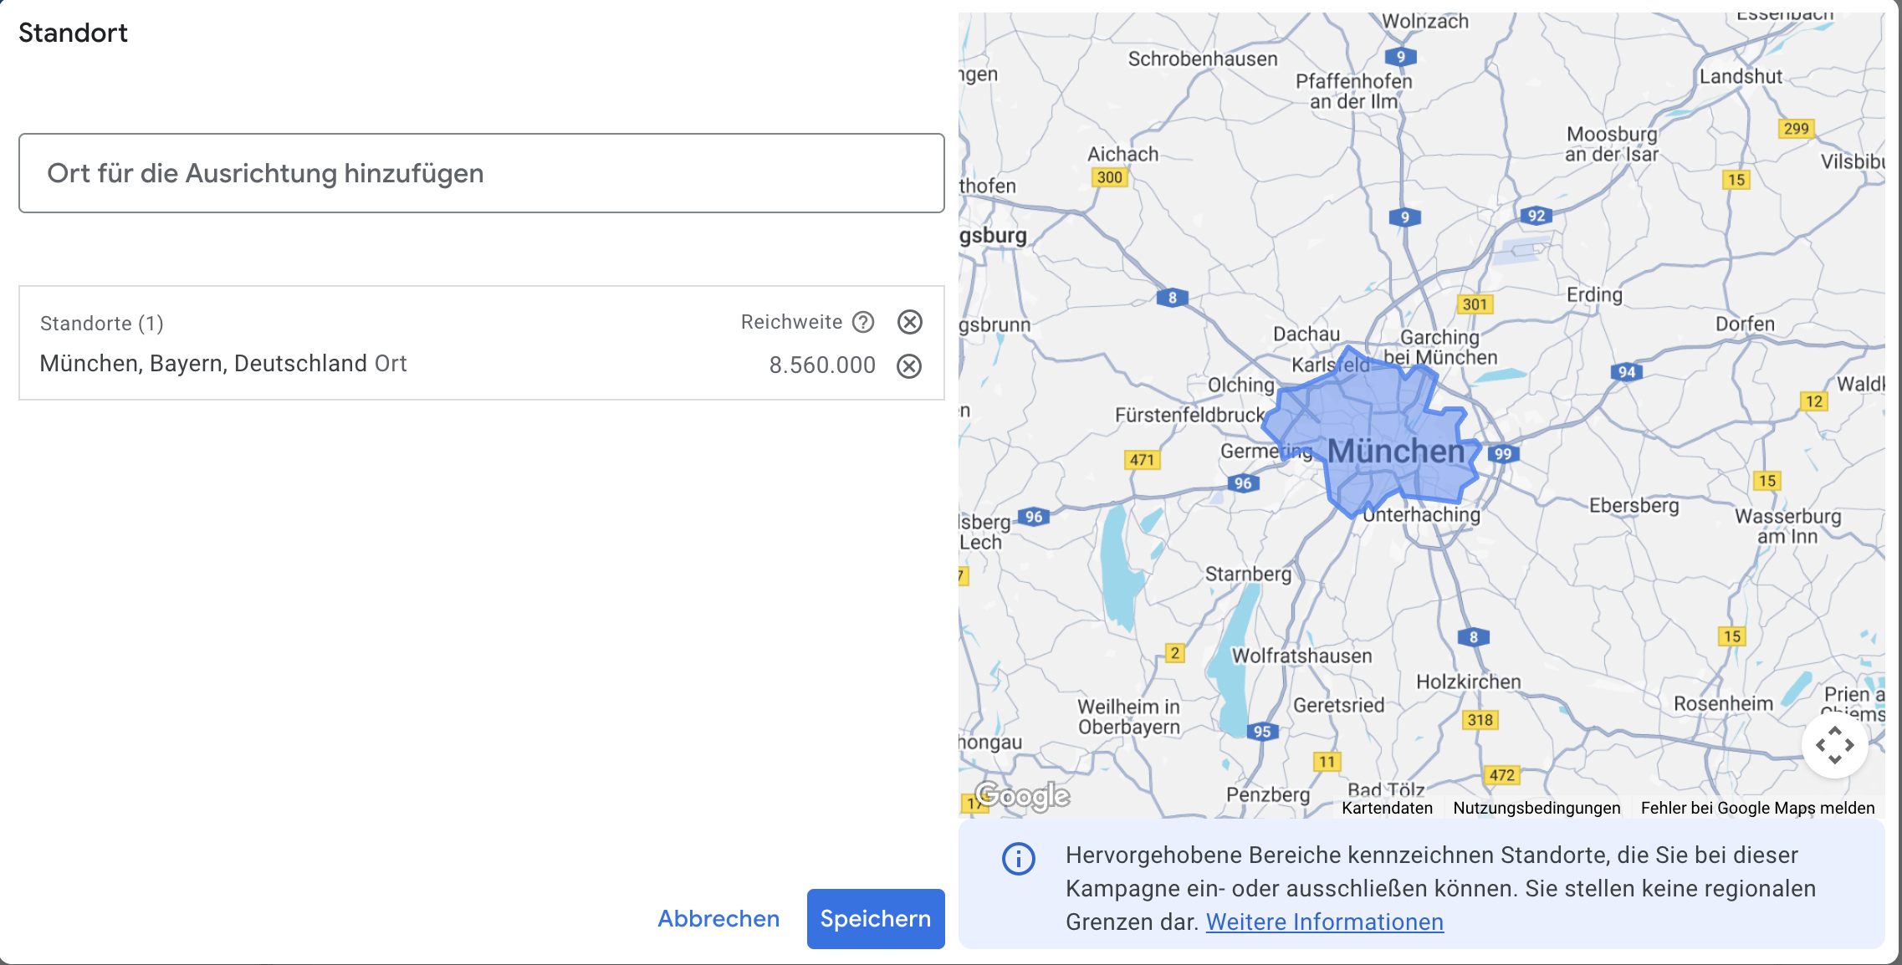This screenshot has width=1902, height=965.
Task: Click the Standorte (1) header
Action: click(102, 324)
